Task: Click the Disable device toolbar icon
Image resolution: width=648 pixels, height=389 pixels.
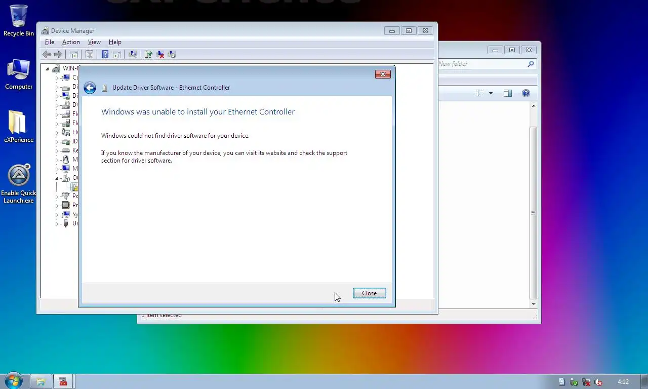Action: pyautogui.click(x=172, y=55)
